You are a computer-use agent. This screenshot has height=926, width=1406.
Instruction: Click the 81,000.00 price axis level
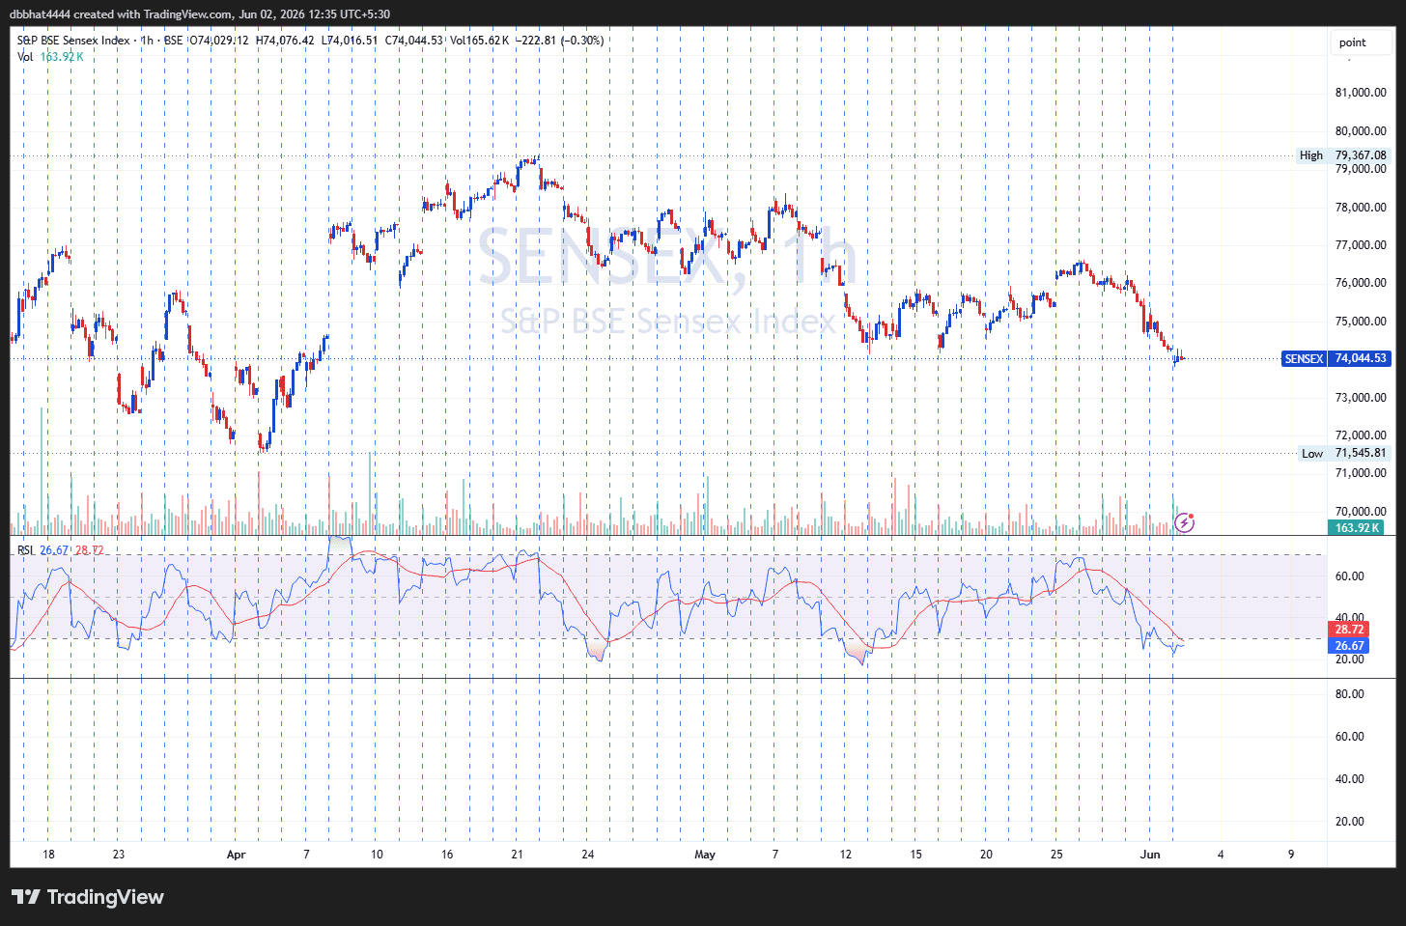pyautogui.click(x=1361, y=93)
